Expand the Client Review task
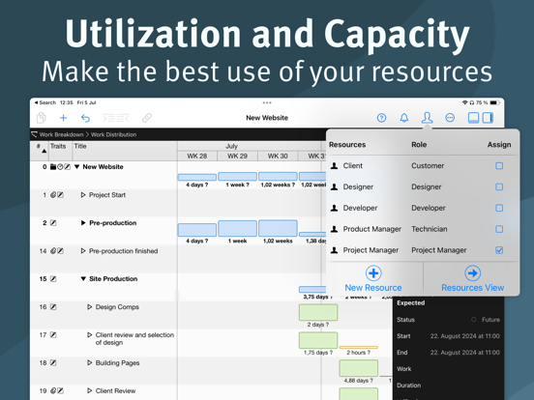Screen dimensions: 534x400 click(x=90, y=390)
